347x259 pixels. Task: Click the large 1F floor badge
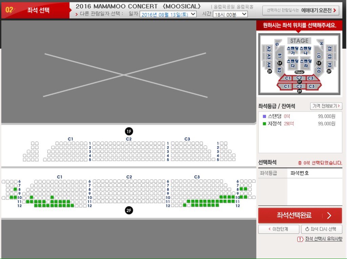(129, 131)
